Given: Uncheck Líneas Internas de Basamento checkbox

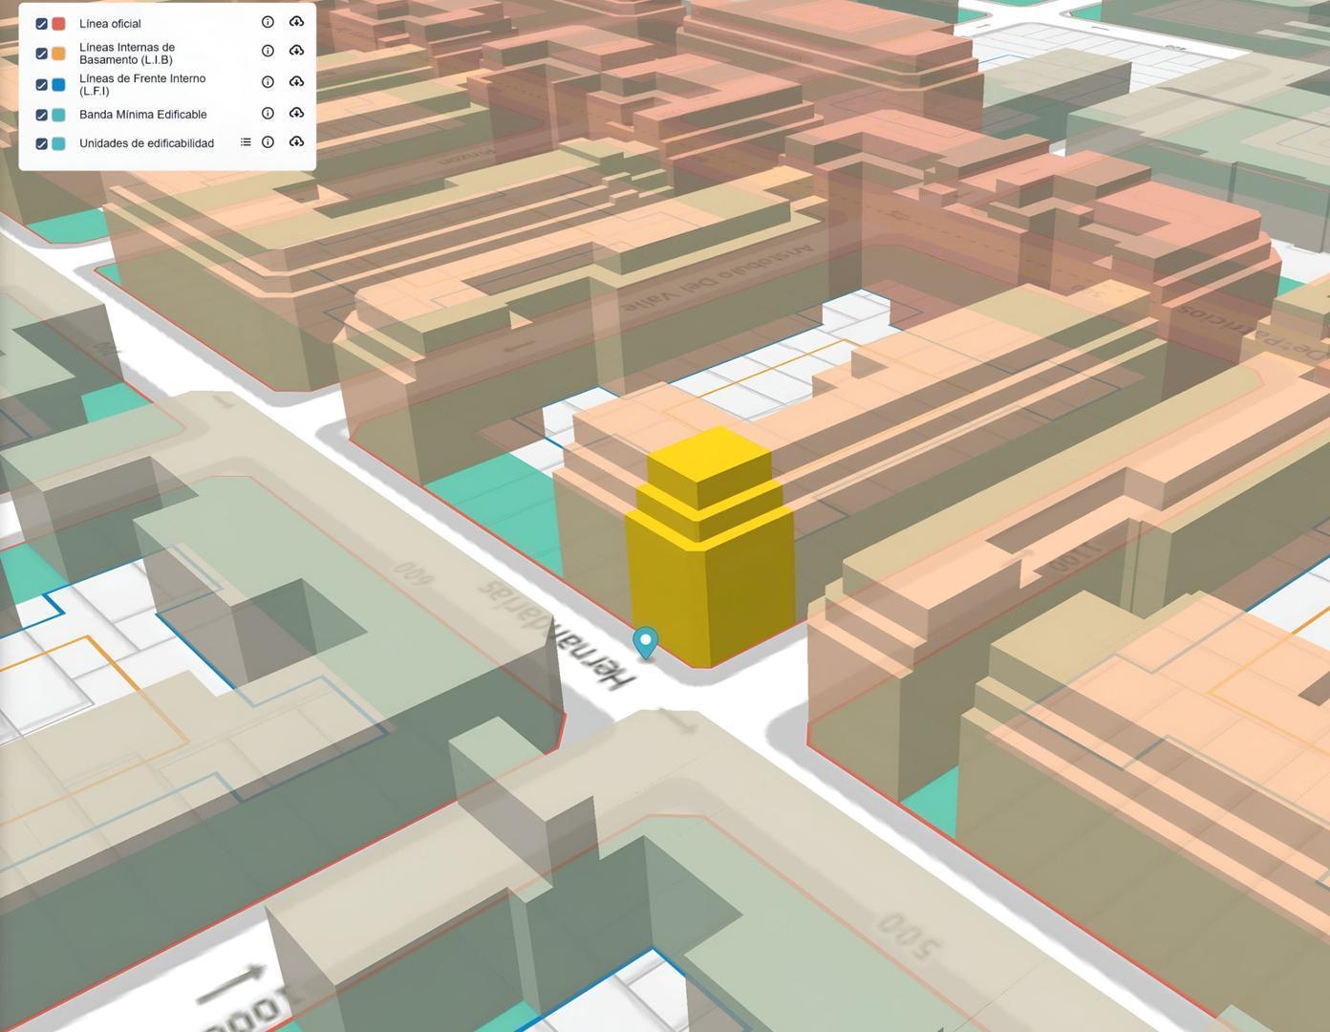Looking at the screenshot, I should [41, 54].
